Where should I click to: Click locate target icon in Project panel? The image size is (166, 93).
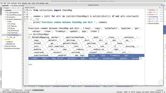13,8
